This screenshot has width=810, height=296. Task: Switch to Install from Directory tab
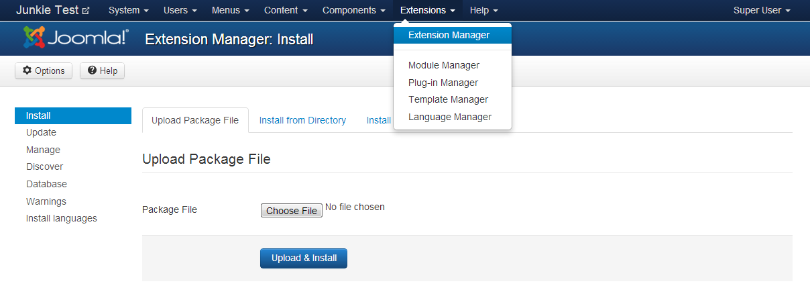tap(302, 120)
